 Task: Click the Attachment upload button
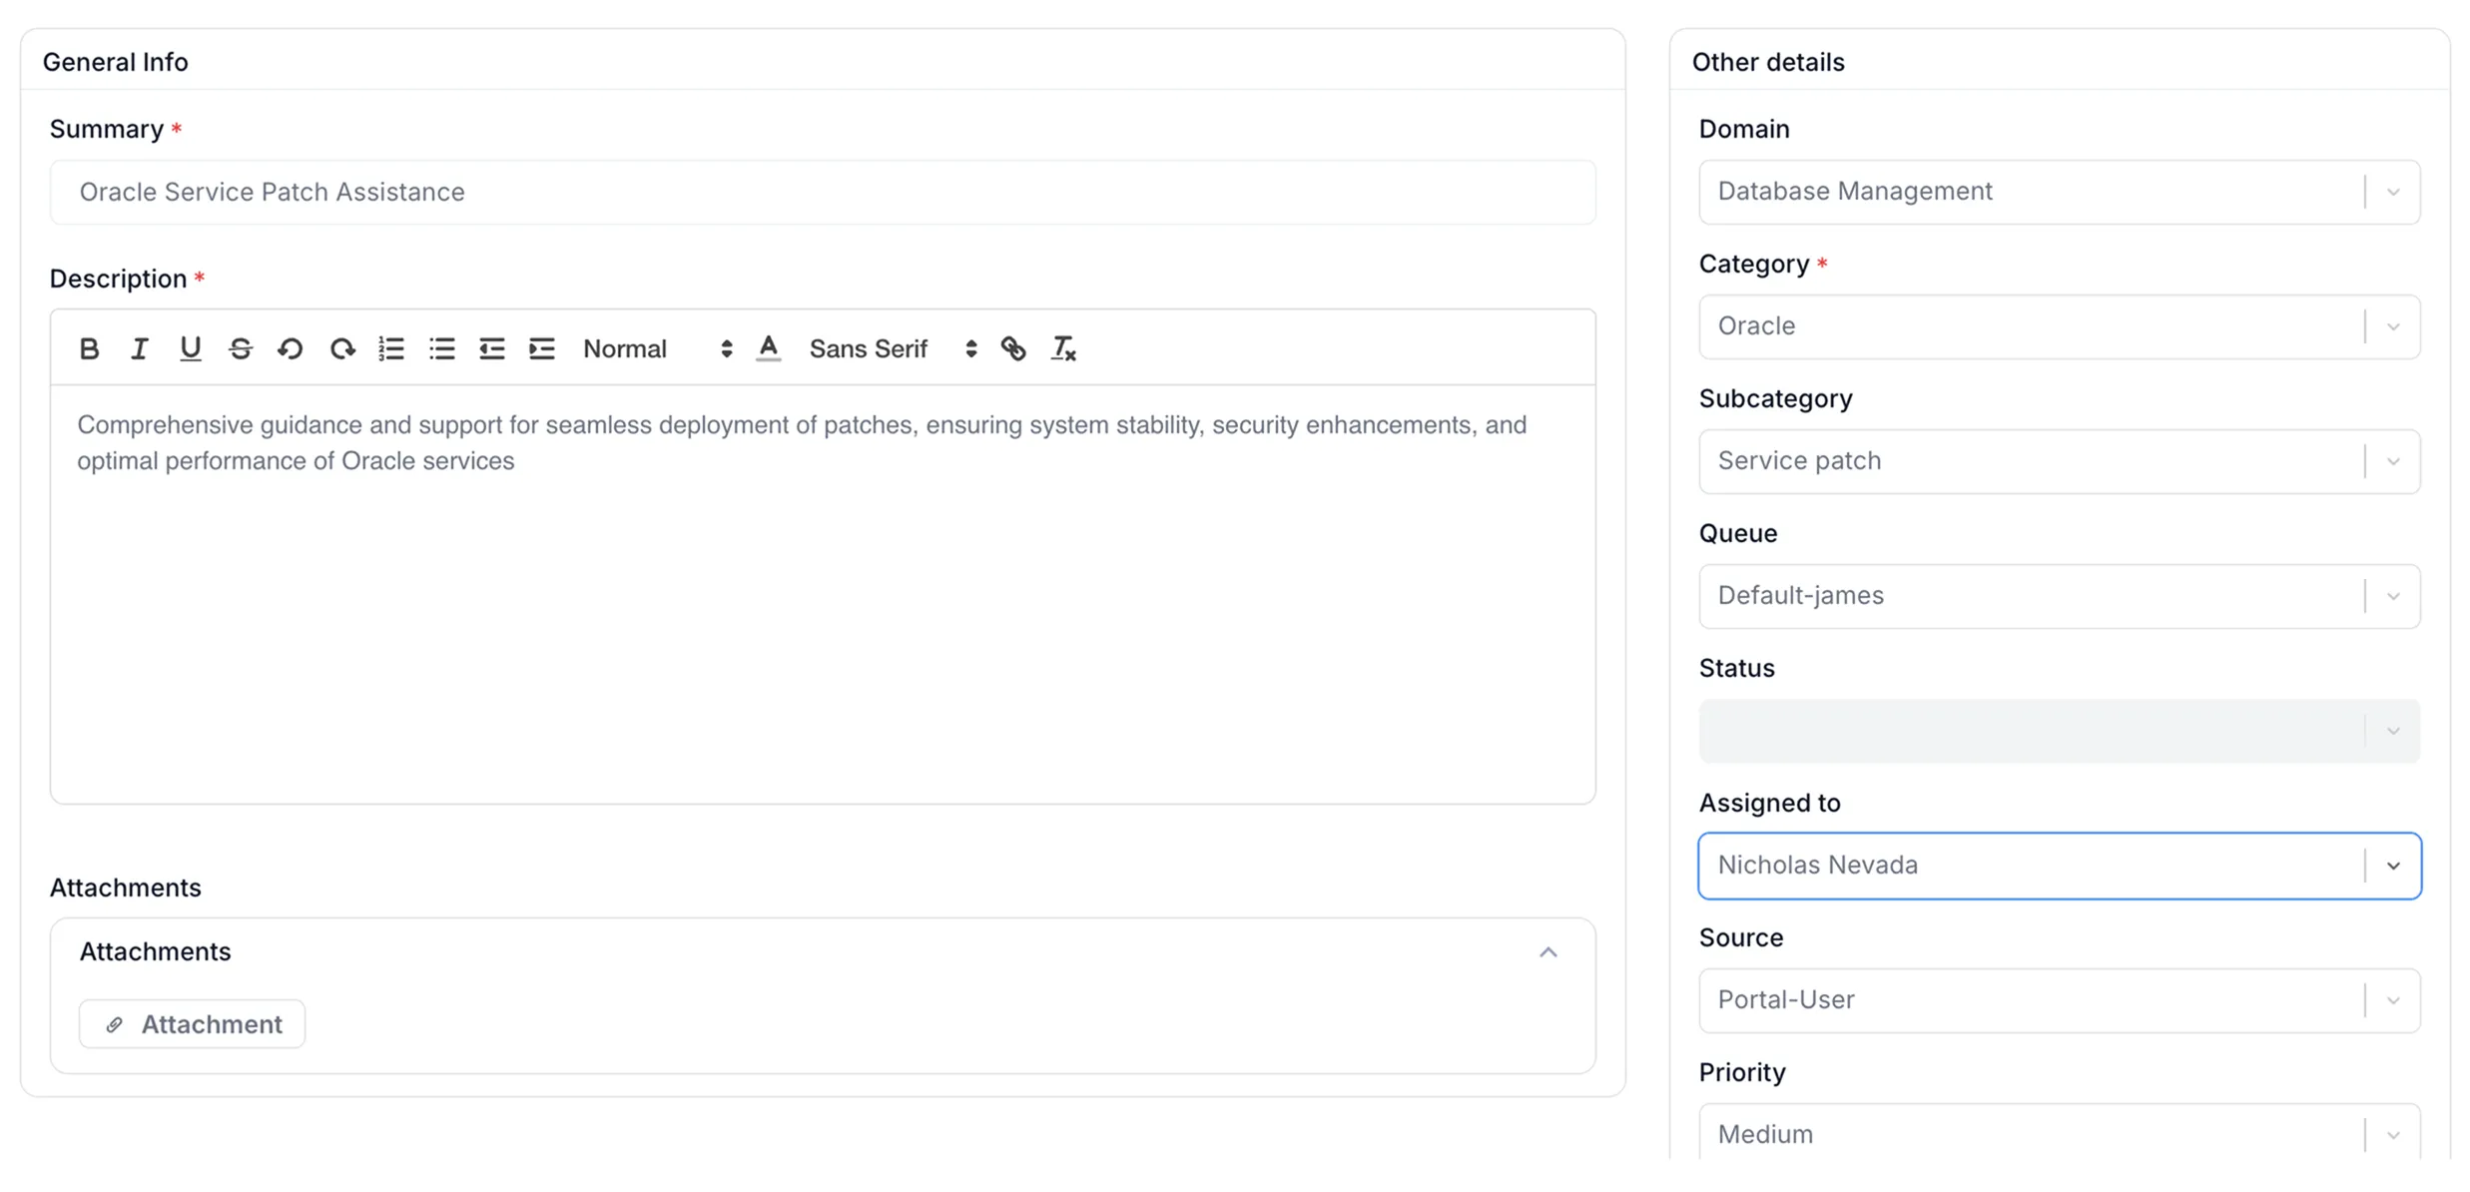192,1024
